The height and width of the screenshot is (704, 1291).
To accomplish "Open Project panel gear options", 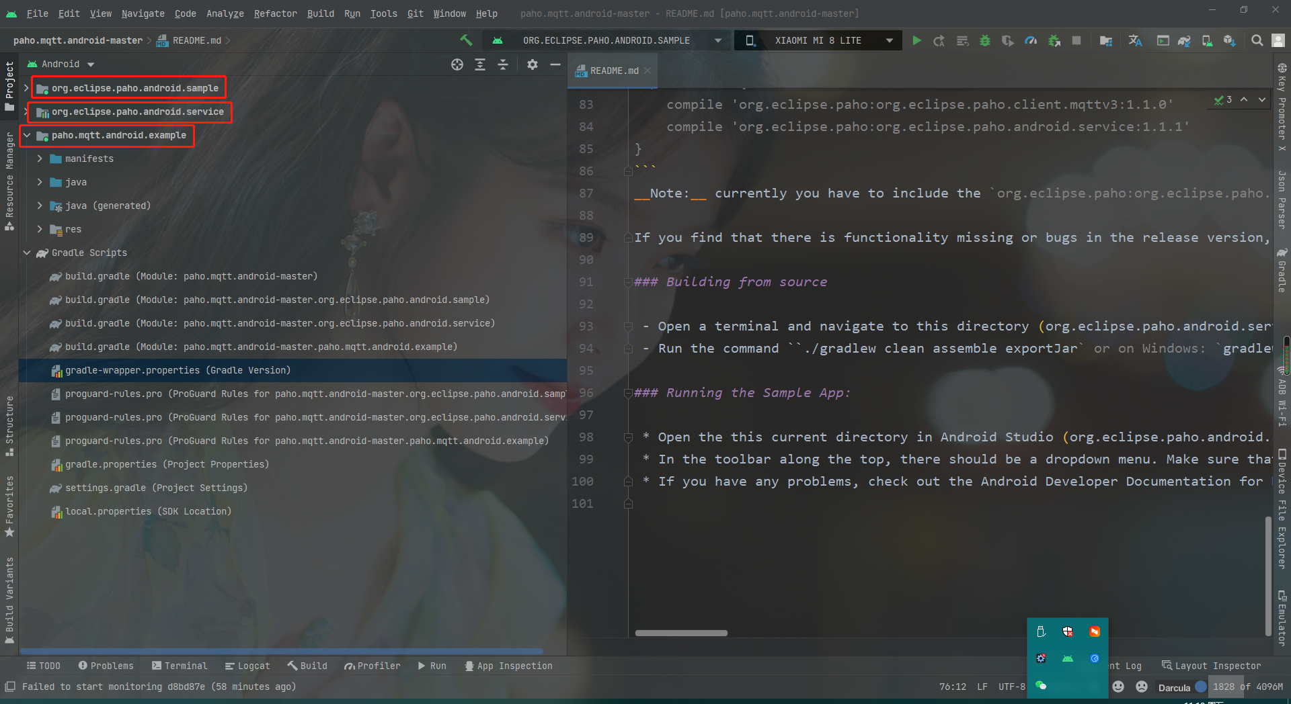I will point(533,64).
